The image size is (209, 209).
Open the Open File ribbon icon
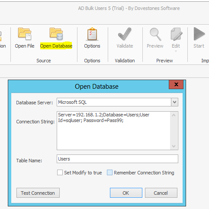pos(25,34)
